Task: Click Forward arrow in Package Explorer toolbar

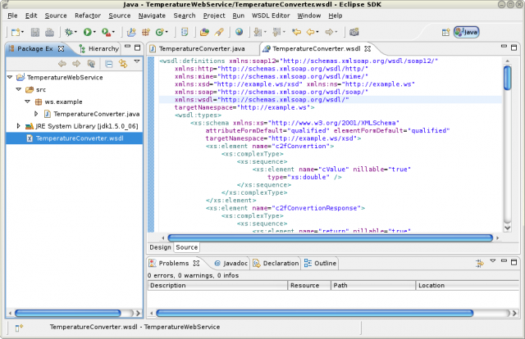Action: tap(76, 64)
